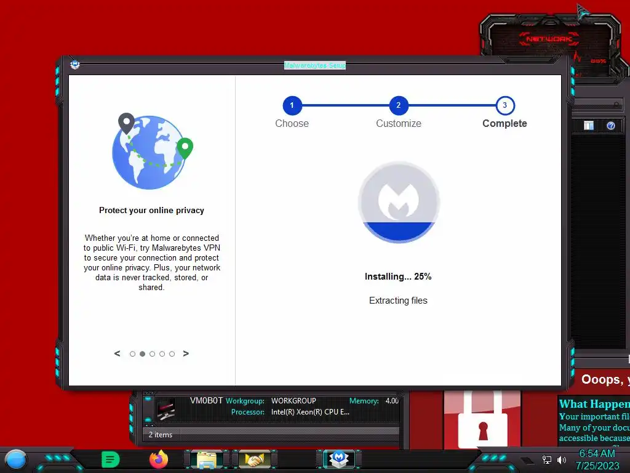Select the fourth carousel dot
Image resolution: width=630 pixels, height=473 pixels.
pos(162,354)
